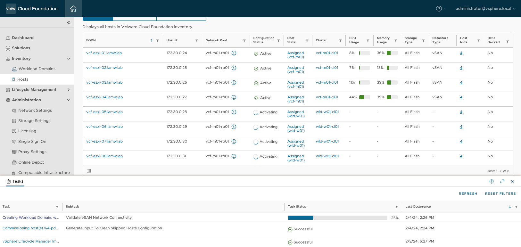
Task: Go to the home page icon
Action: [73, 9]
